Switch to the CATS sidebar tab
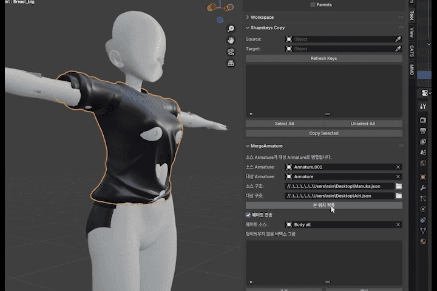The height and width of the screenshot is (291, 437). click(412, 51)
